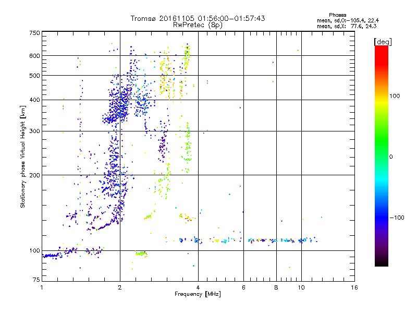Click the '400' y-axis tick label

(x=34, y=100)
